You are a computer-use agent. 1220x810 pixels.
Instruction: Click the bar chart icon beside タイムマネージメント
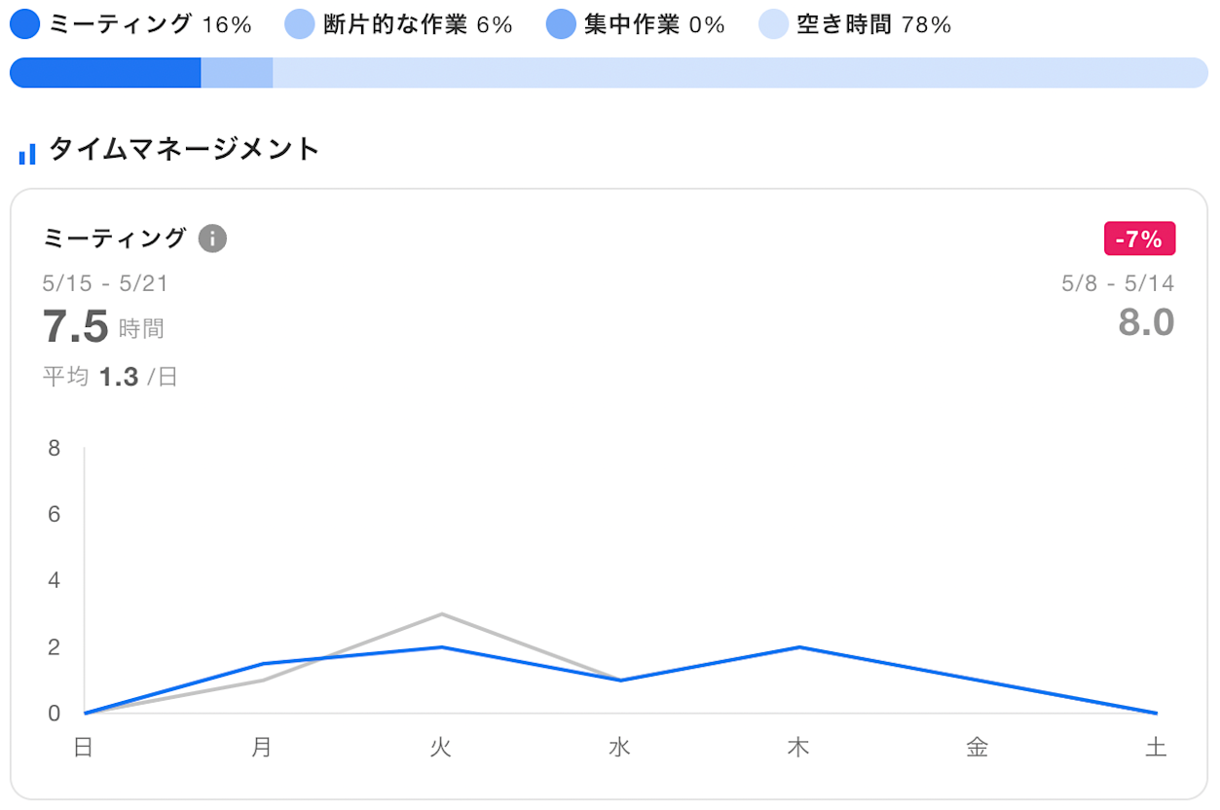[25, 153]
